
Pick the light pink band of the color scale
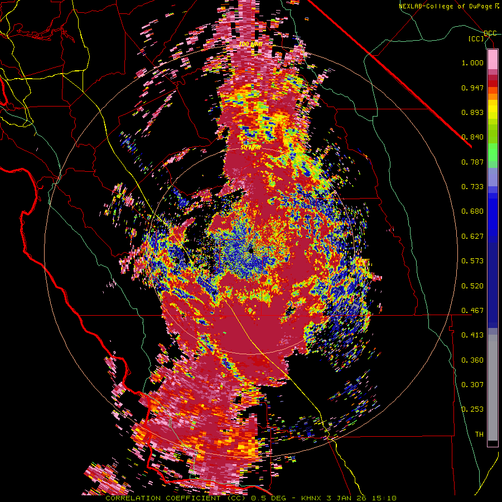[x=493, y=59]
